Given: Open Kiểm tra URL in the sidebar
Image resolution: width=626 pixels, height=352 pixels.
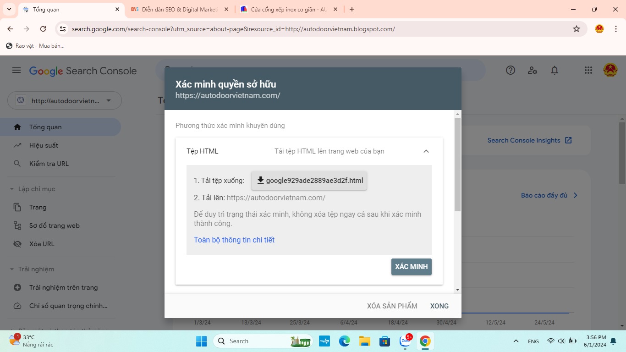Looking at the screenshot, I should pos(60,164).
